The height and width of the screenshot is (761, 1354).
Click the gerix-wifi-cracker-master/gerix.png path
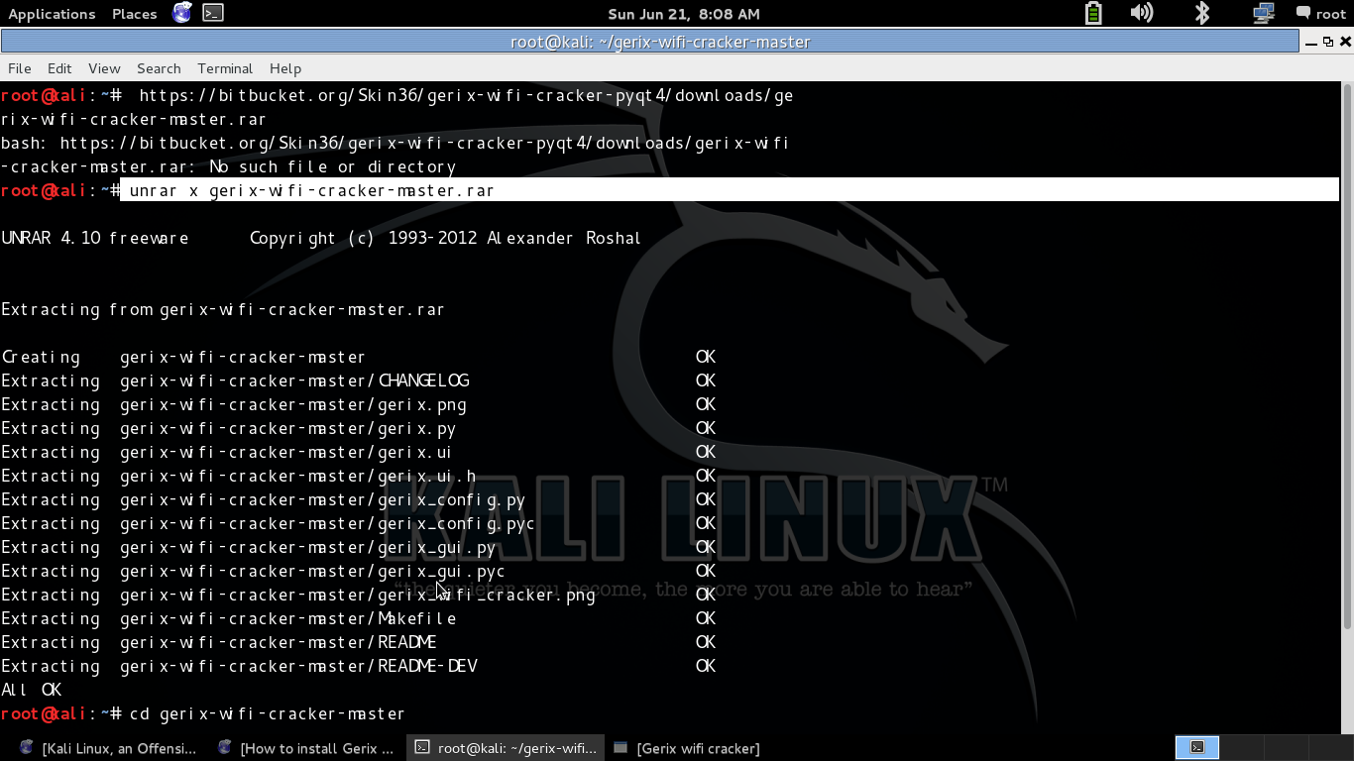[x=293, y=404]
